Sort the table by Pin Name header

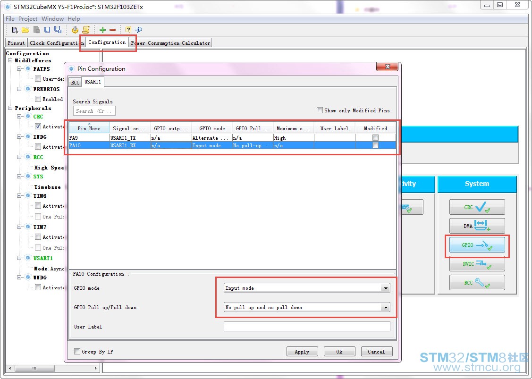89,128
